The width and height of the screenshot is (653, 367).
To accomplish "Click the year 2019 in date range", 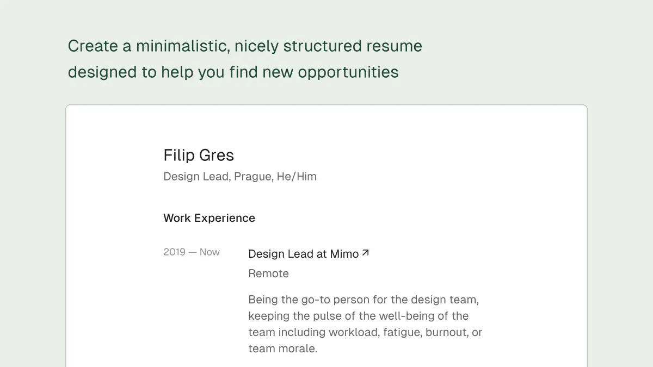I will (174, 252).
